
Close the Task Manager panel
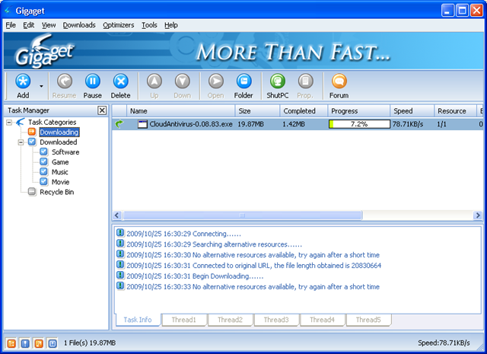(x=102, y=110)
